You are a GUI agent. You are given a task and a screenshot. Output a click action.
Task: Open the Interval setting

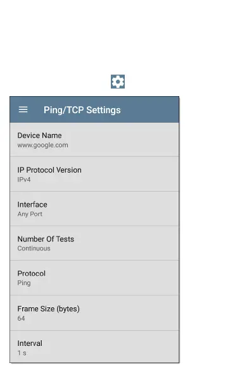(94, 347)
